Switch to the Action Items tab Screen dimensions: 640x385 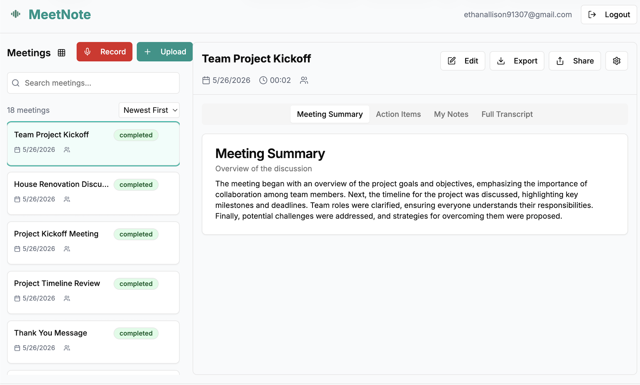pos(398,114)
